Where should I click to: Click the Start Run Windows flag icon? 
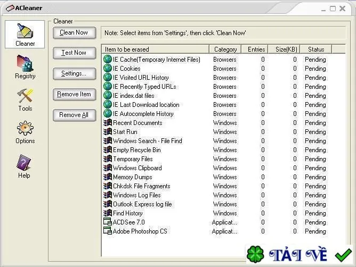click(x=108, y=132)
